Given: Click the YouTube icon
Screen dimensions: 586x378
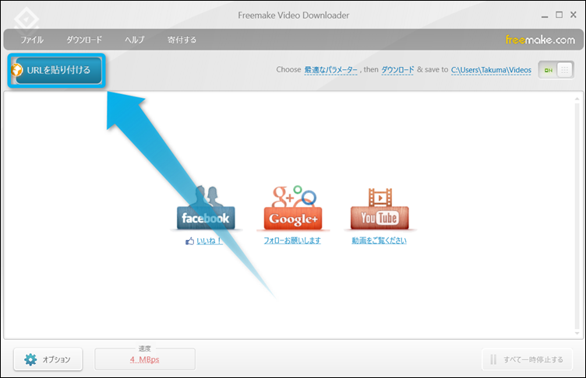Looking at the screenshot, I should [379, 208].
